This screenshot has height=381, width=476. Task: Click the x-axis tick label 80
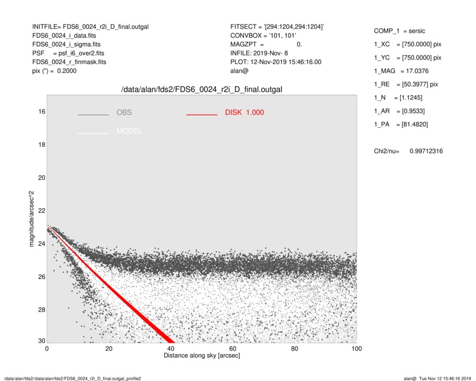[294, 349]
